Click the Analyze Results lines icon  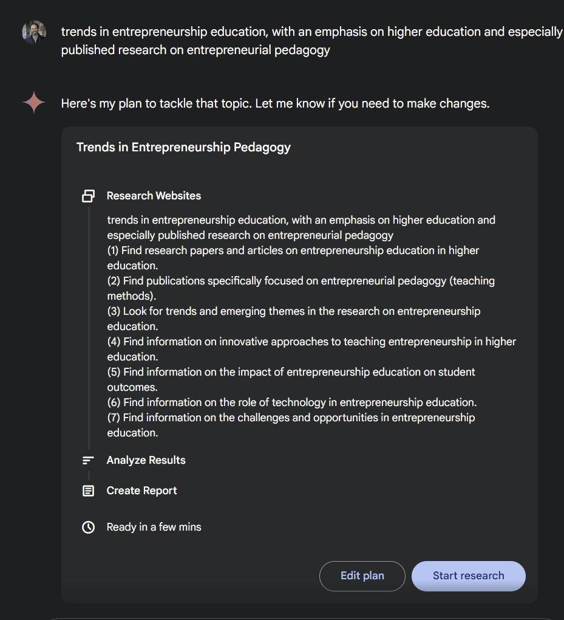(x=89, y=460)
